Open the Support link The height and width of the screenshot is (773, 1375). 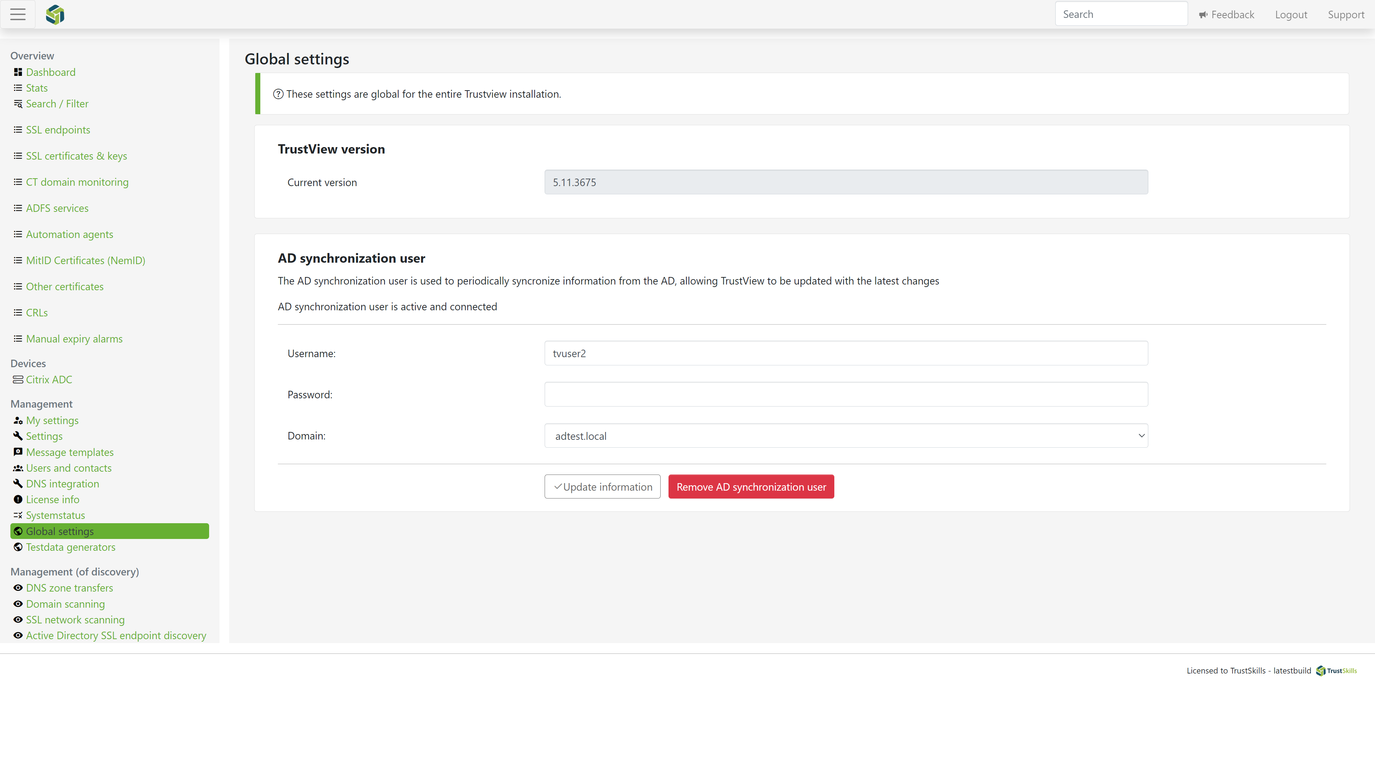[1346, 14]
